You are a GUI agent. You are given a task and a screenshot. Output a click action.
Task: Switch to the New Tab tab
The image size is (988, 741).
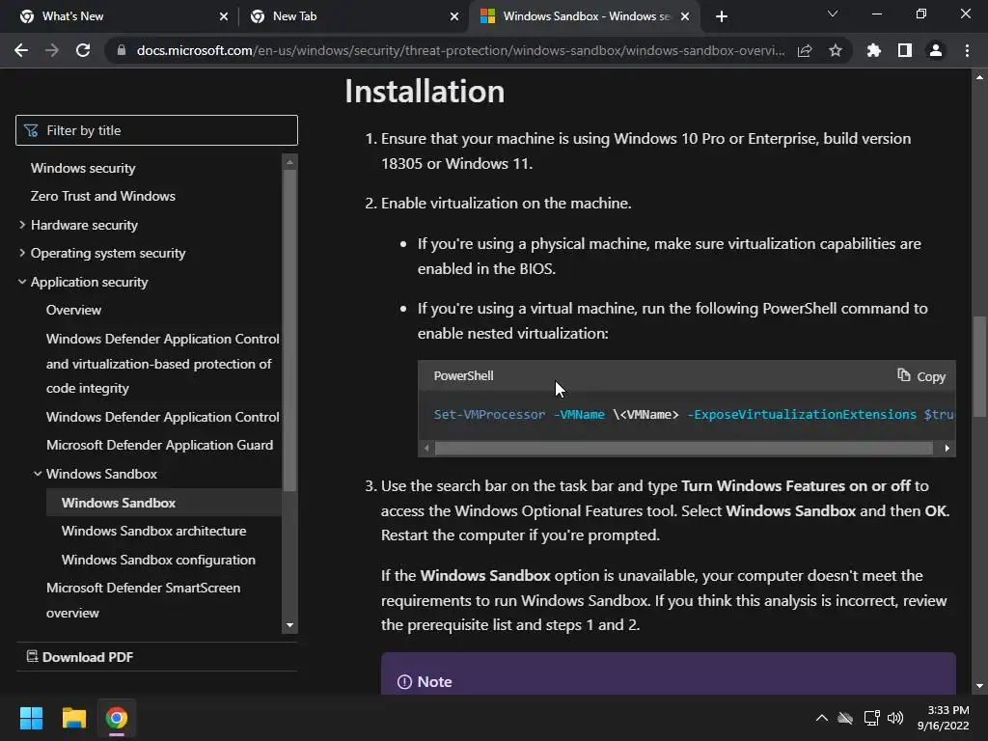353,16
